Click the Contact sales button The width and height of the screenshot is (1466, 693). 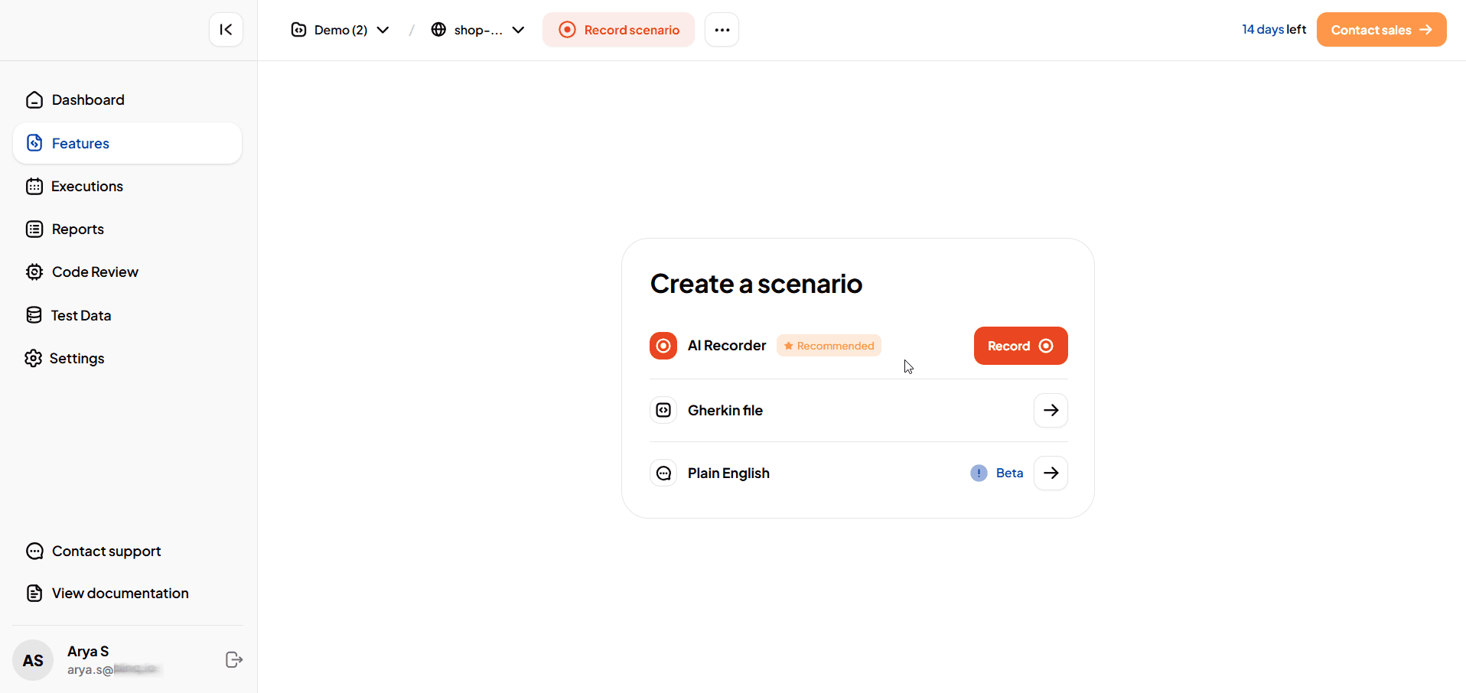point(1380,30)
